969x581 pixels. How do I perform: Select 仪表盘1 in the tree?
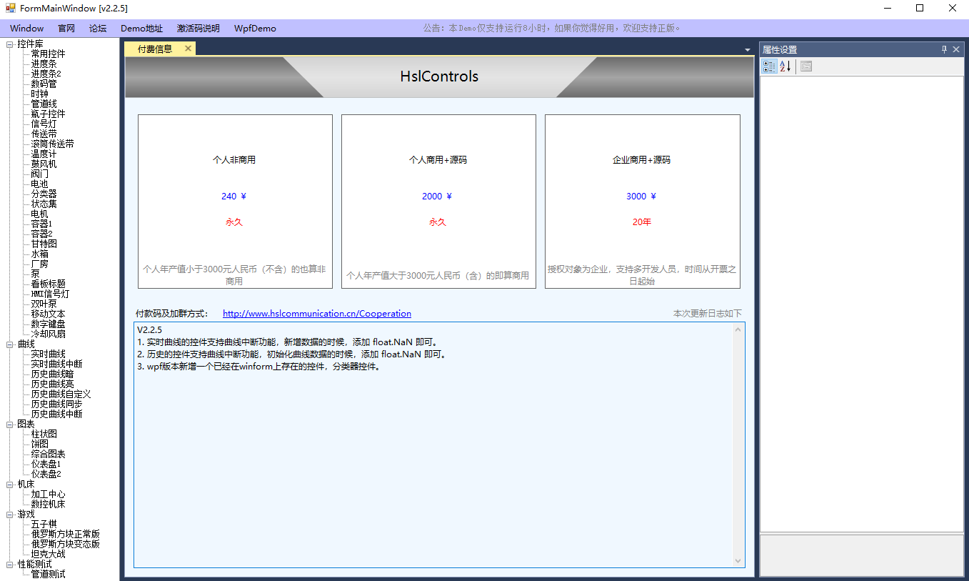pyautogui.click(x=46, y=464)
